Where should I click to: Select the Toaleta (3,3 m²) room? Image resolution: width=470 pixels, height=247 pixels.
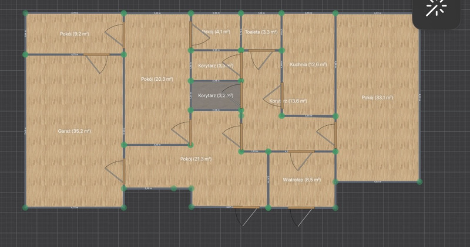tap(261, 32)
